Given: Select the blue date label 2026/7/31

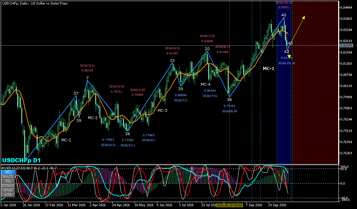Looking at the screenshot, I should (210, 96).
